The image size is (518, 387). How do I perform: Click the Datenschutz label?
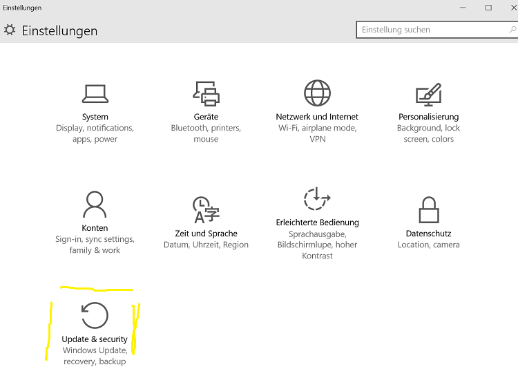click(428, 234)
